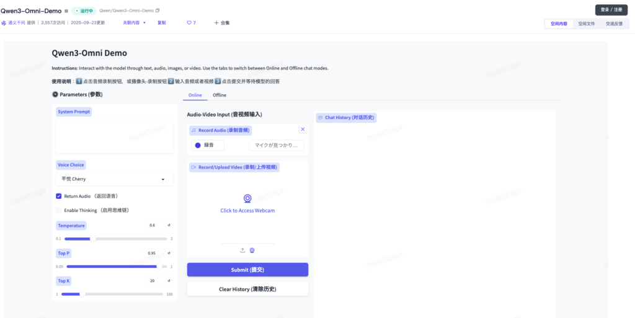635x318 pixels.
Task: Expand the 关联内容 dropdown in the header
Action: (134, 23)
